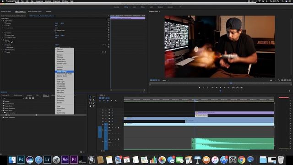
Task: Select the Tint effect in Effects list
Action: pos(9,115)
